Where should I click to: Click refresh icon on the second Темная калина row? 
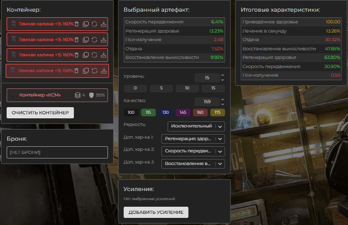(x=94, y=39)
